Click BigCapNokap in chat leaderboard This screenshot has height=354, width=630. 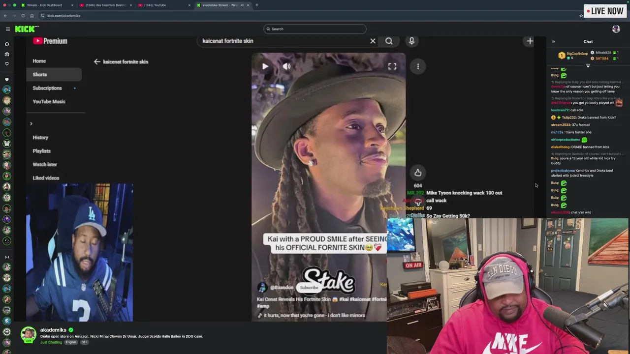point(577,54)
